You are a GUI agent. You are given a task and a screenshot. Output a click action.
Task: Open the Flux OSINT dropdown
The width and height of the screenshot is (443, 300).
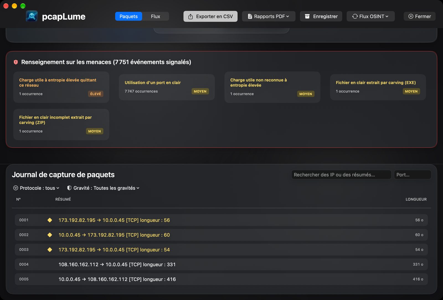tap(370, 16)
